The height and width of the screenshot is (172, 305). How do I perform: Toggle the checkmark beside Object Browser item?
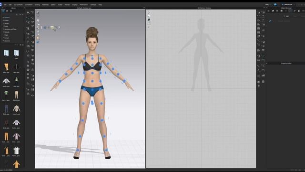pos(270,21)
